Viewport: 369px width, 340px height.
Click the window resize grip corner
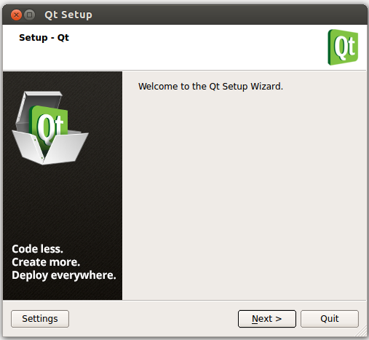362,331
